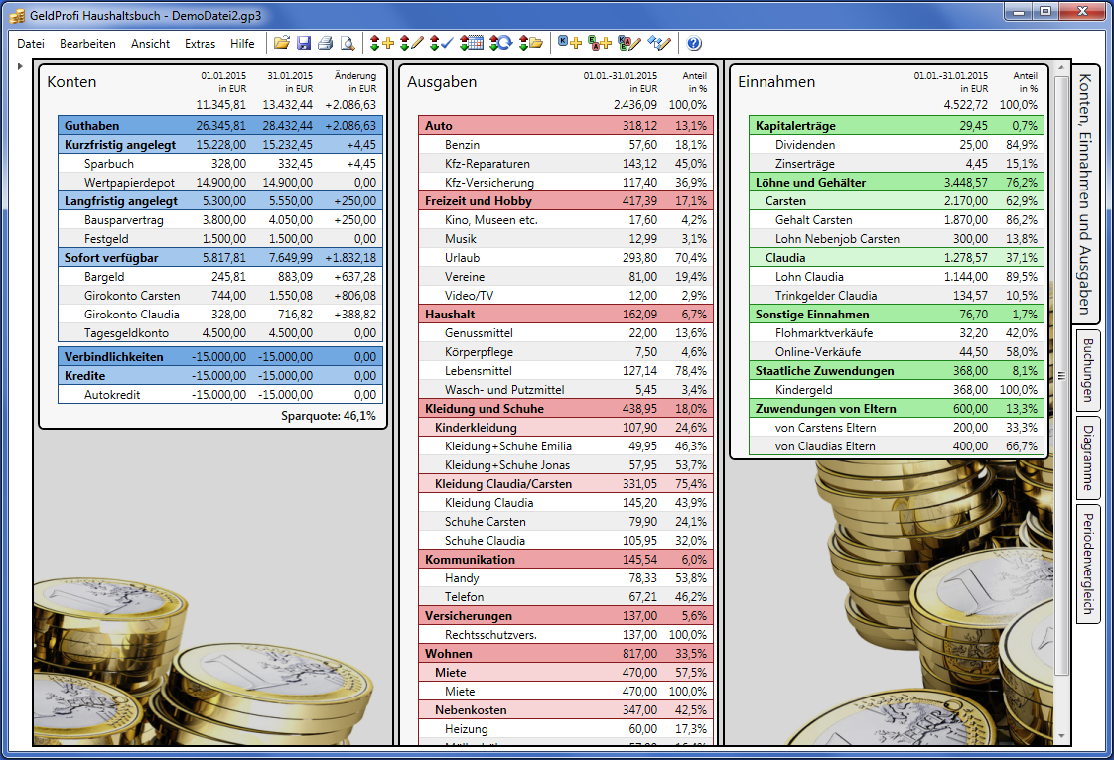Select the Dividenden income row
This screenshot has width=1114, height=760.
point(897,144)
